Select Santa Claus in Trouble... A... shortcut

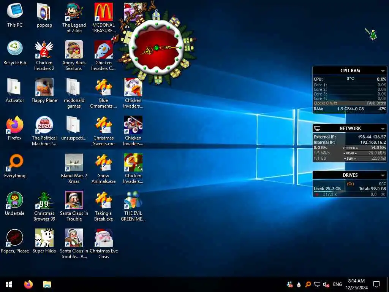(x=74, y=244)
